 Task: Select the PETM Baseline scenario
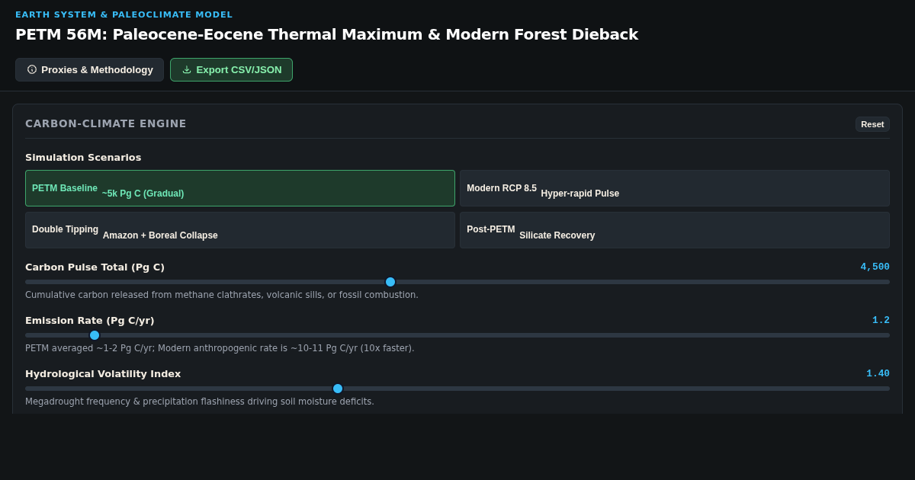point(240,188)
